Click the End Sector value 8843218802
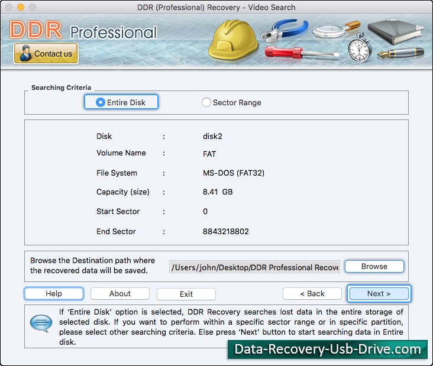This screenshot has height=366, width=433. pos(225,231)
